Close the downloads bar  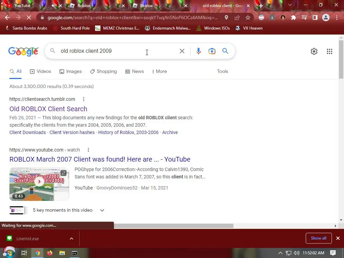point(338,238)
